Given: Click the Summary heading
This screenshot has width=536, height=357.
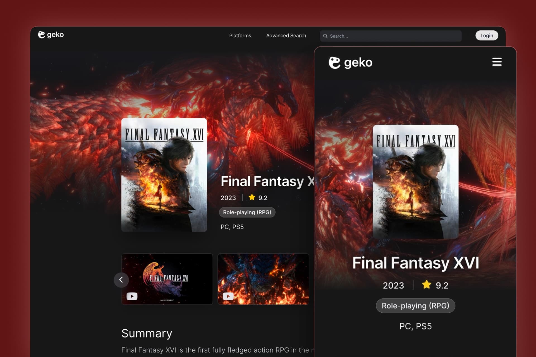Looking at the screenshot, I should (x=147, y=333).
